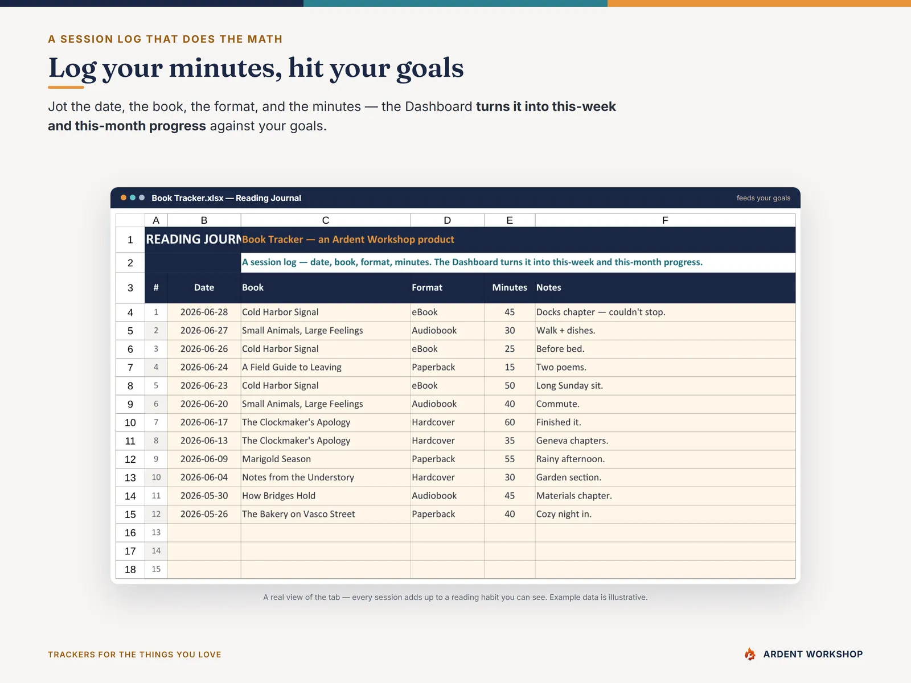Click the empty minutes cell for entry 15
Image resolution: width=911 pixels, height=683 pixels.
point(510,569)
